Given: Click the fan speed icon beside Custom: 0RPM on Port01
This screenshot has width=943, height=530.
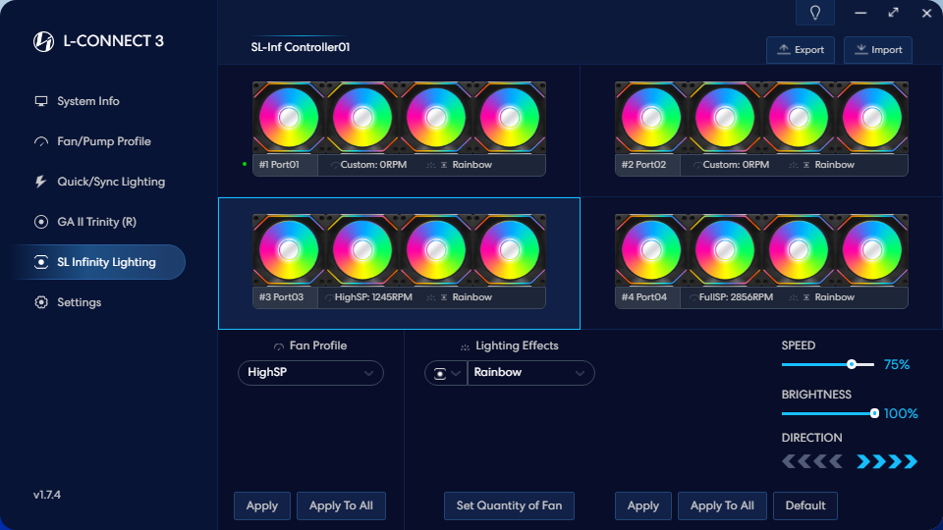Looking at the screenshot, I should [x=334, y=165].
